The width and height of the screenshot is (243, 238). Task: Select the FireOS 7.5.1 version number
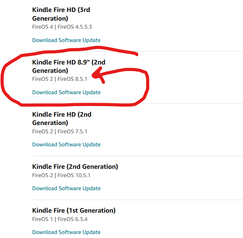(73, 131)
